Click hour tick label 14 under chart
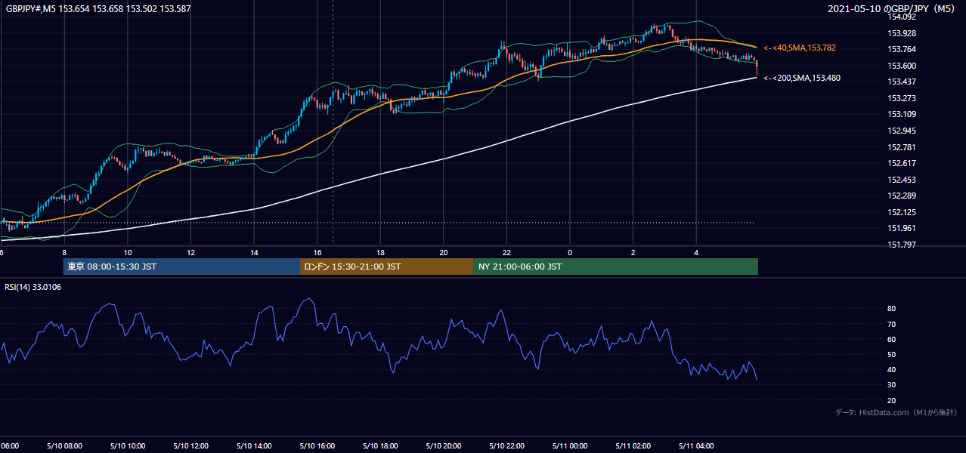 [254, 253]
